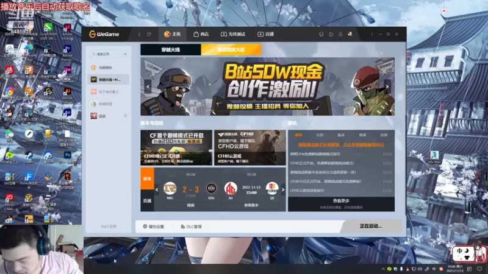Open the 主页 home tab
Screen dimensions: 488x274
tap(173, 34)
